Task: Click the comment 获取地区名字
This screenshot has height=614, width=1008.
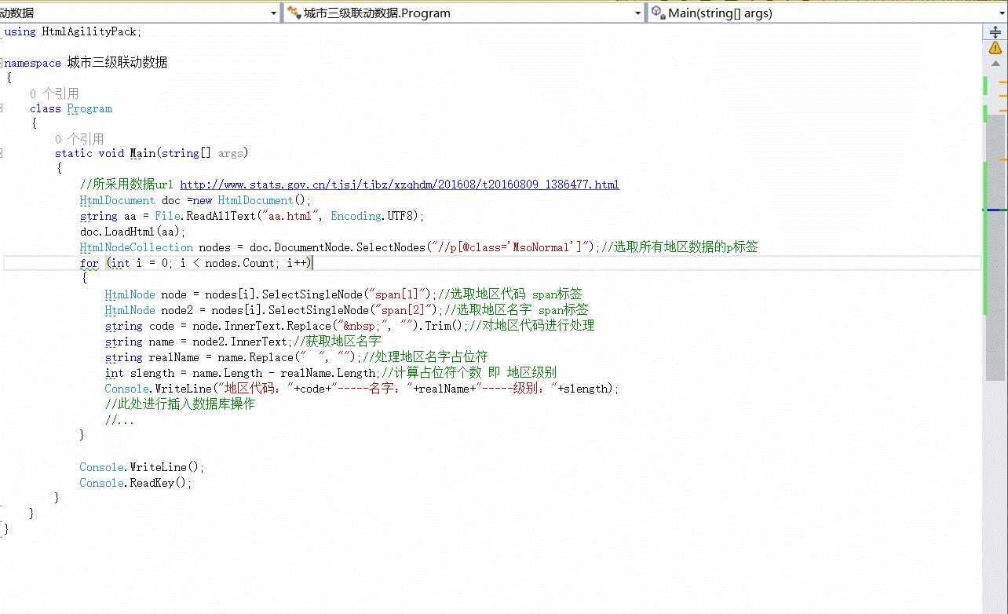Action: click(343, 342)
